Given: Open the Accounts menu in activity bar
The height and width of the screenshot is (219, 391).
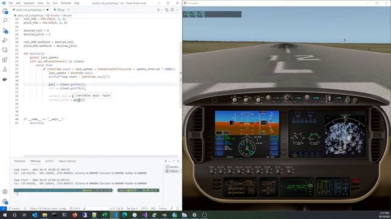Looking at the screenshot, I should tap(5, 192).
